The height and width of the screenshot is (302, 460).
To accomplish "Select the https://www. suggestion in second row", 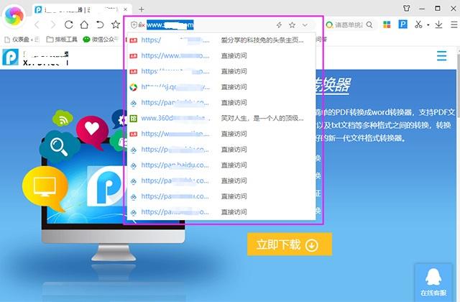I will coord(221,56).
